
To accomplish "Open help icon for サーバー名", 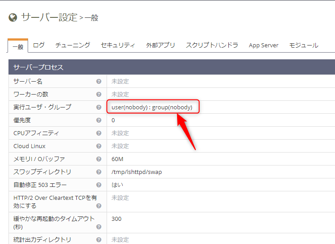I will click(99, 82).
